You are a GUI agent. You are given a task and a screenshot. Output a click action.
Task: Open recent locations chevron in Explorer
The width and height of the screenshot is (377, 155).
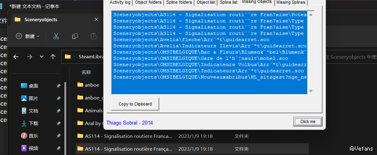coord(42,56)
